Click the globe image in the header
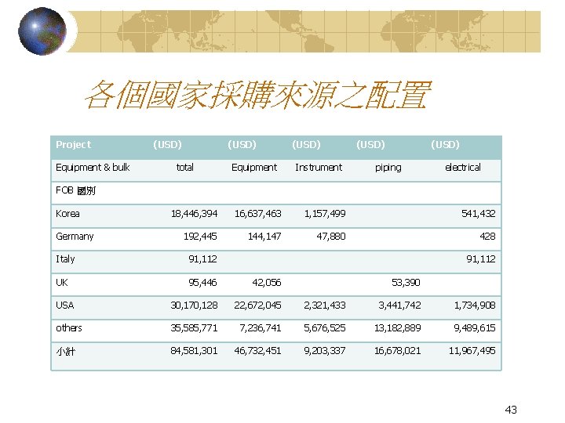The height and width of the screenshot is (423, 565). (42, 31)
